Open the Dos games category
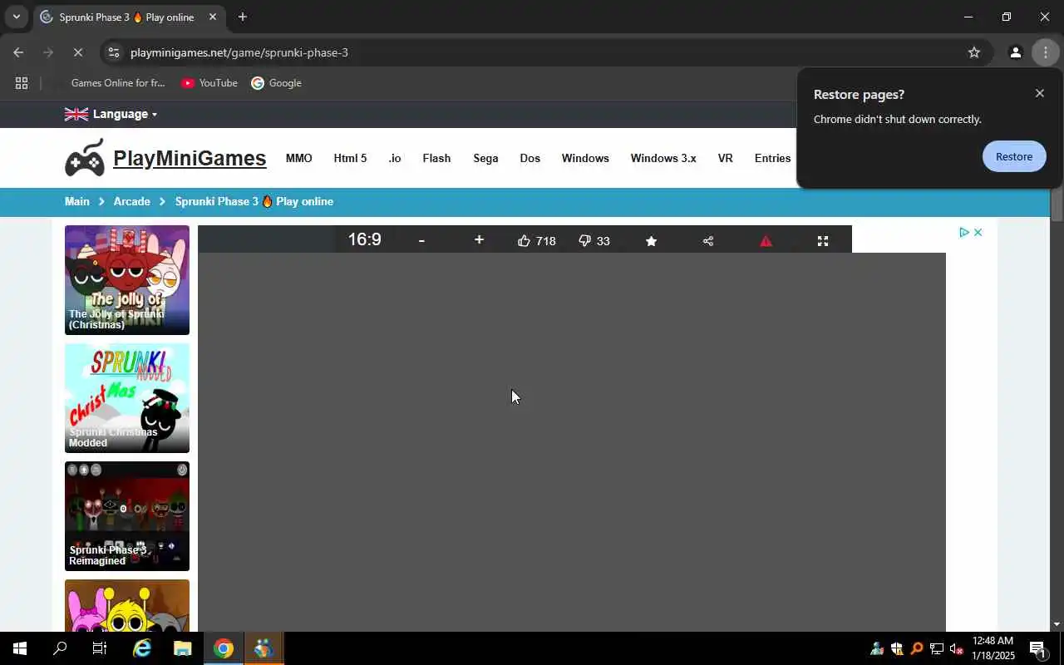Viewport: 1064px width, 665px height. click(x=530, y=158)
